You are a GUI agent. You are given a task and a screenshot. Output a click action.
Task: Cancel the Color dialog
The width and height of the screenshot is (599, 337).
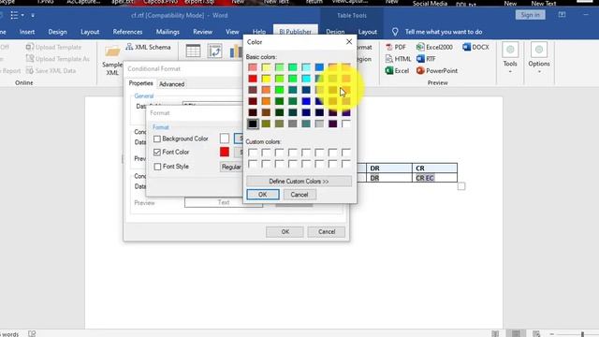coord(299,195)
